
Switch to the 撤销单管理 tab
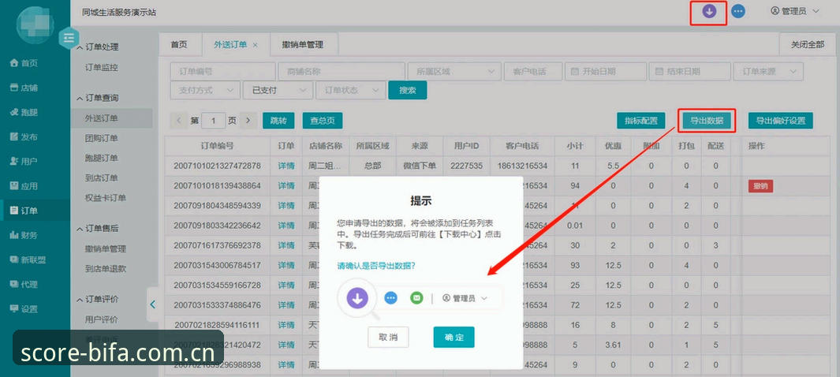(x=303, y=44)
